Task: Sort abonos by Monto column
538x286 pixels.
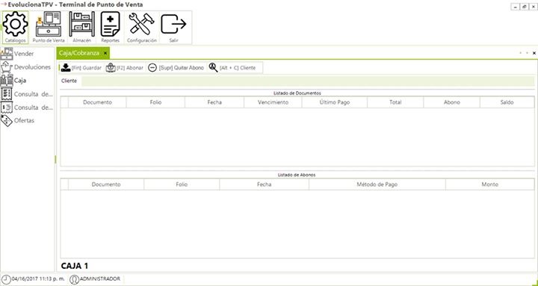Action: [x=490, y=184]
